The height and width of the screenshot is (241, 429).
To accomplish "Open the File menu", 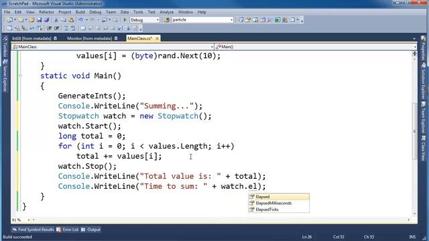I will coord(7,12).
